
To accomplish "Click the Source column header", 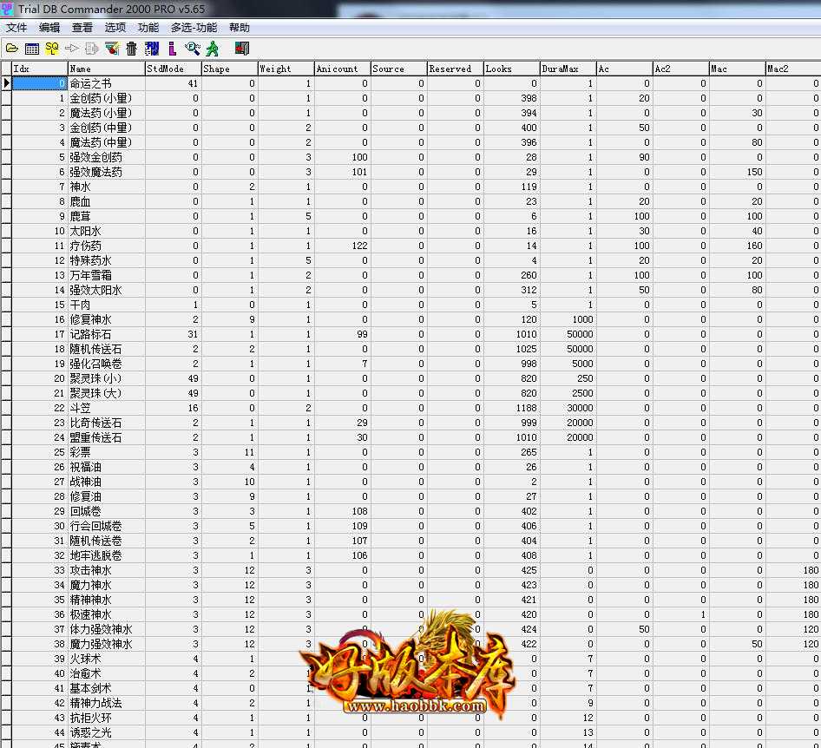I will pos(399,69).
